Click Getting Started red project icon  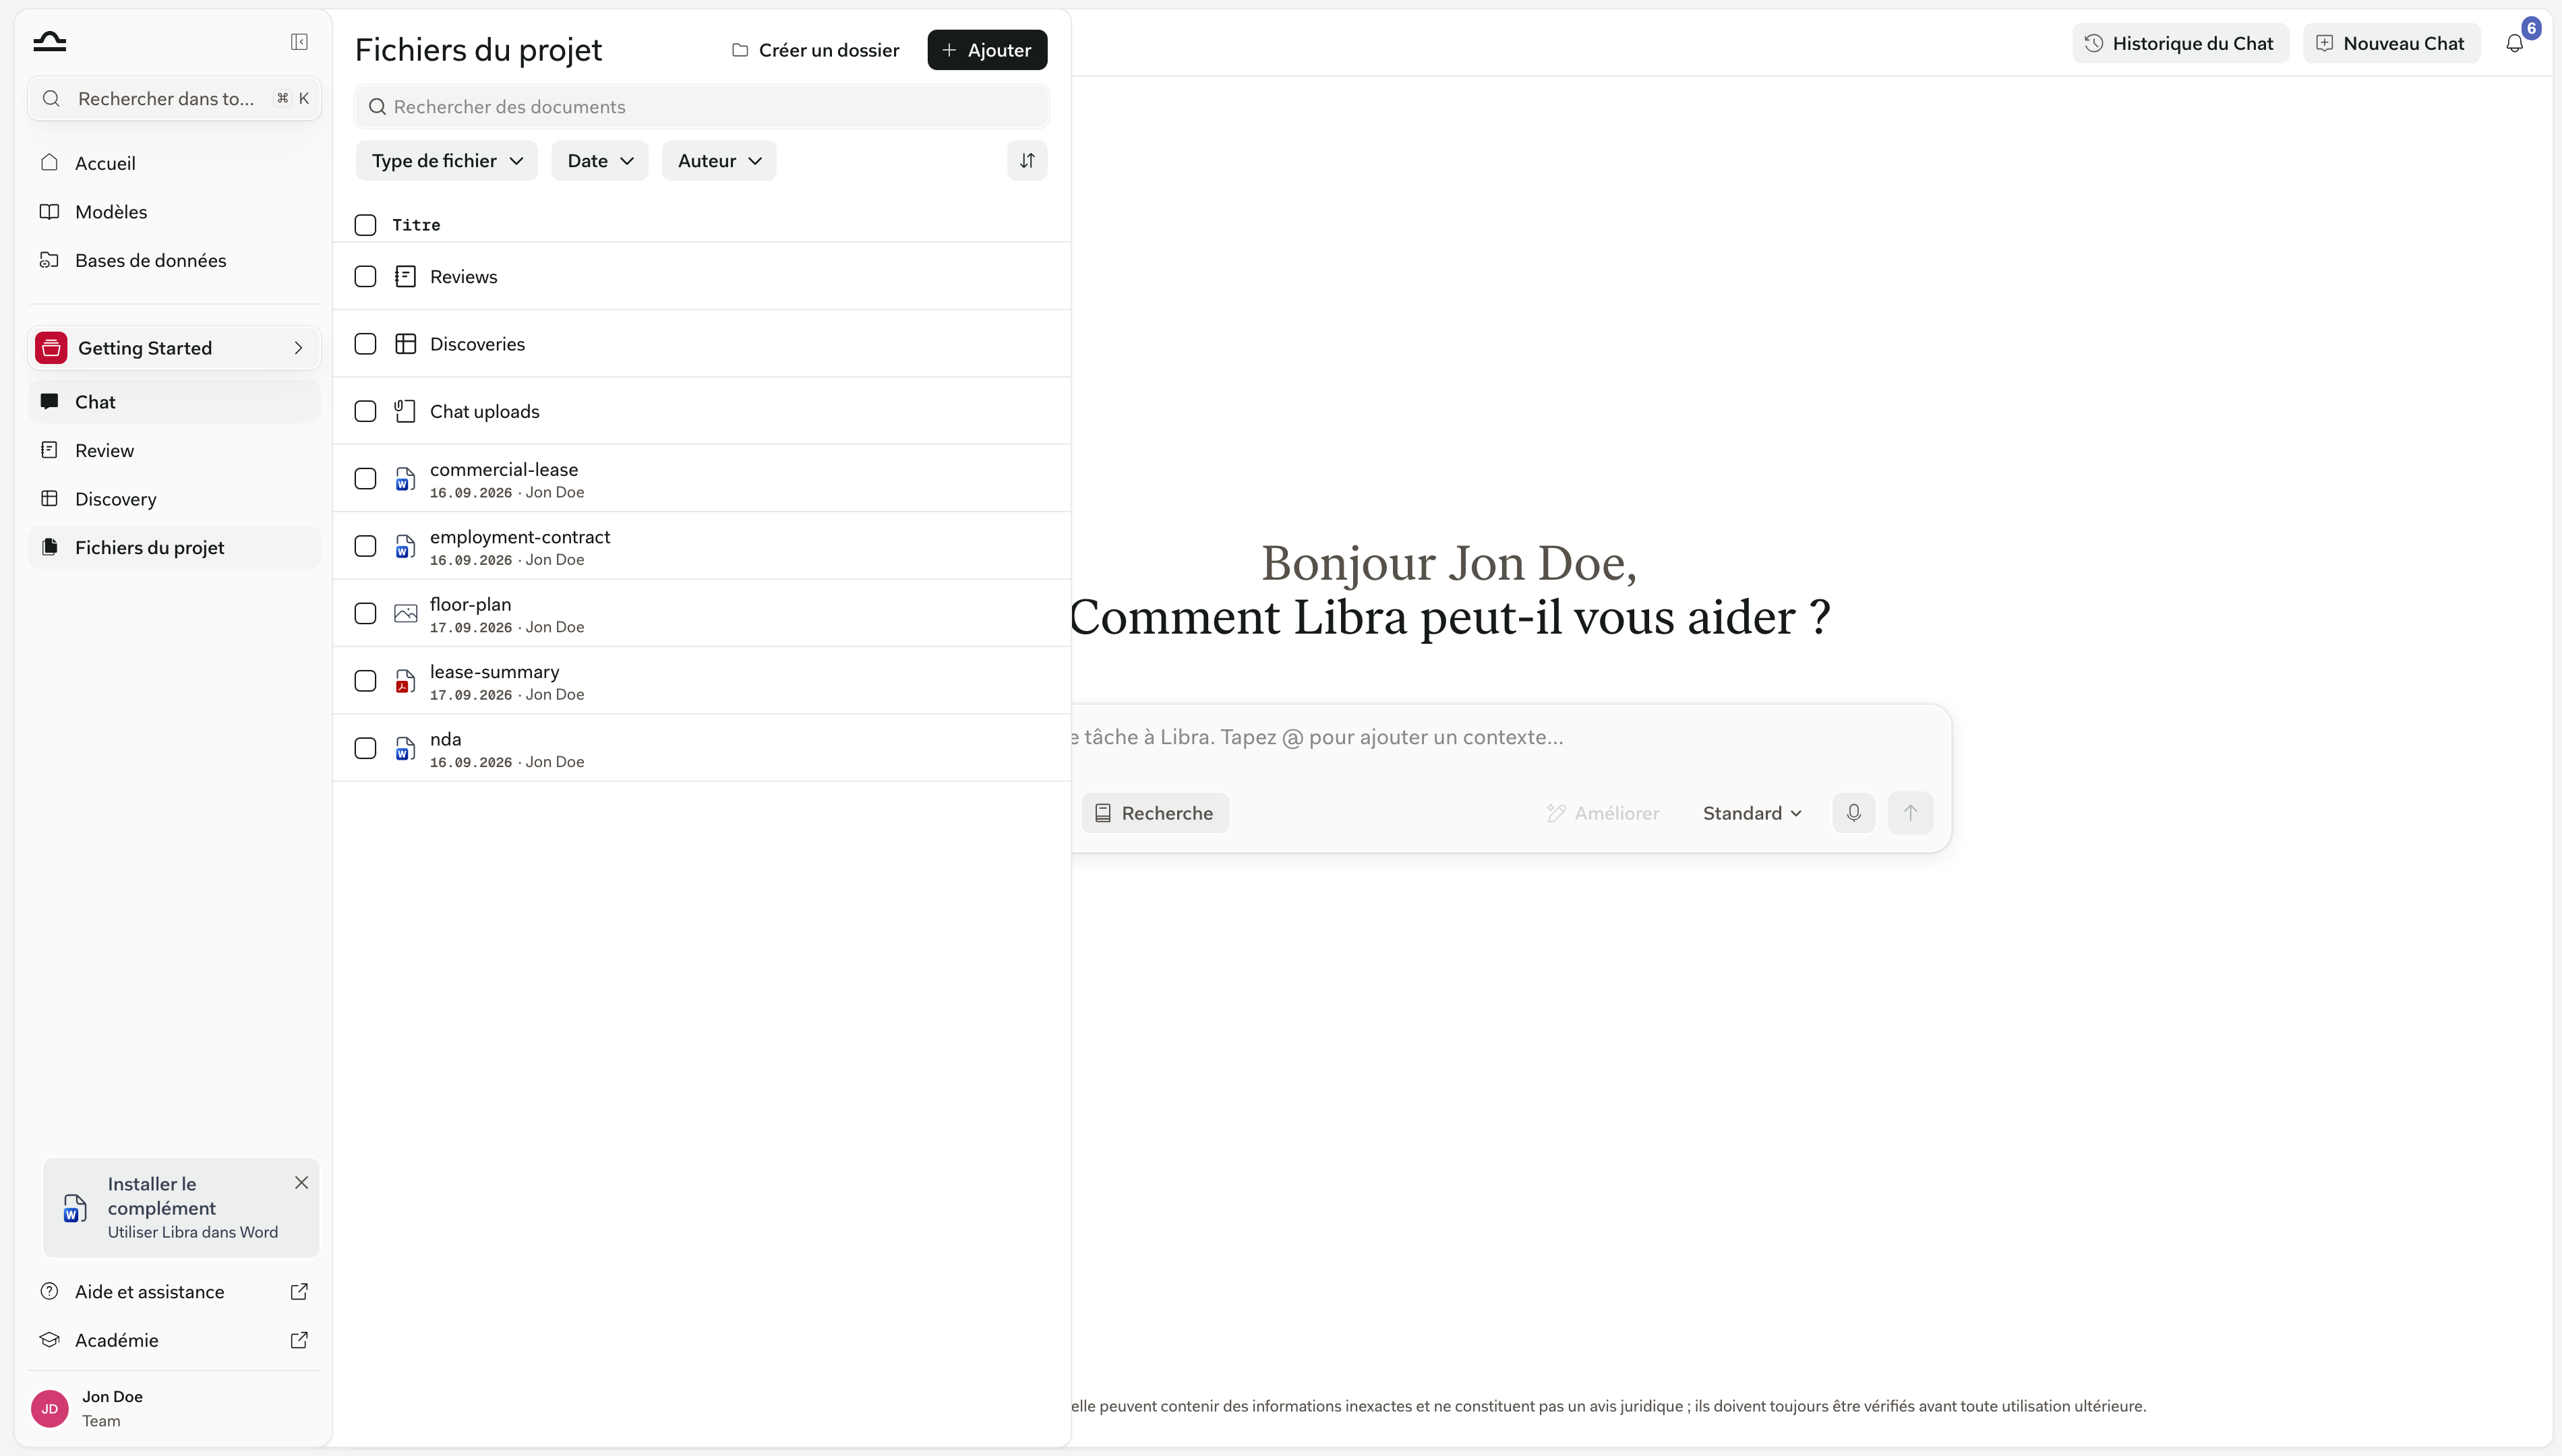tap(51, 348)
